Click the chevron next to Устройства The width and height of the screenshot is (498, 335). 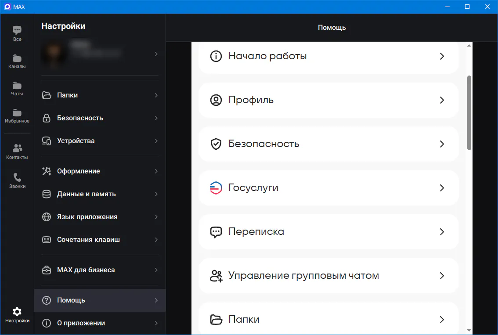tap(156, 141)
